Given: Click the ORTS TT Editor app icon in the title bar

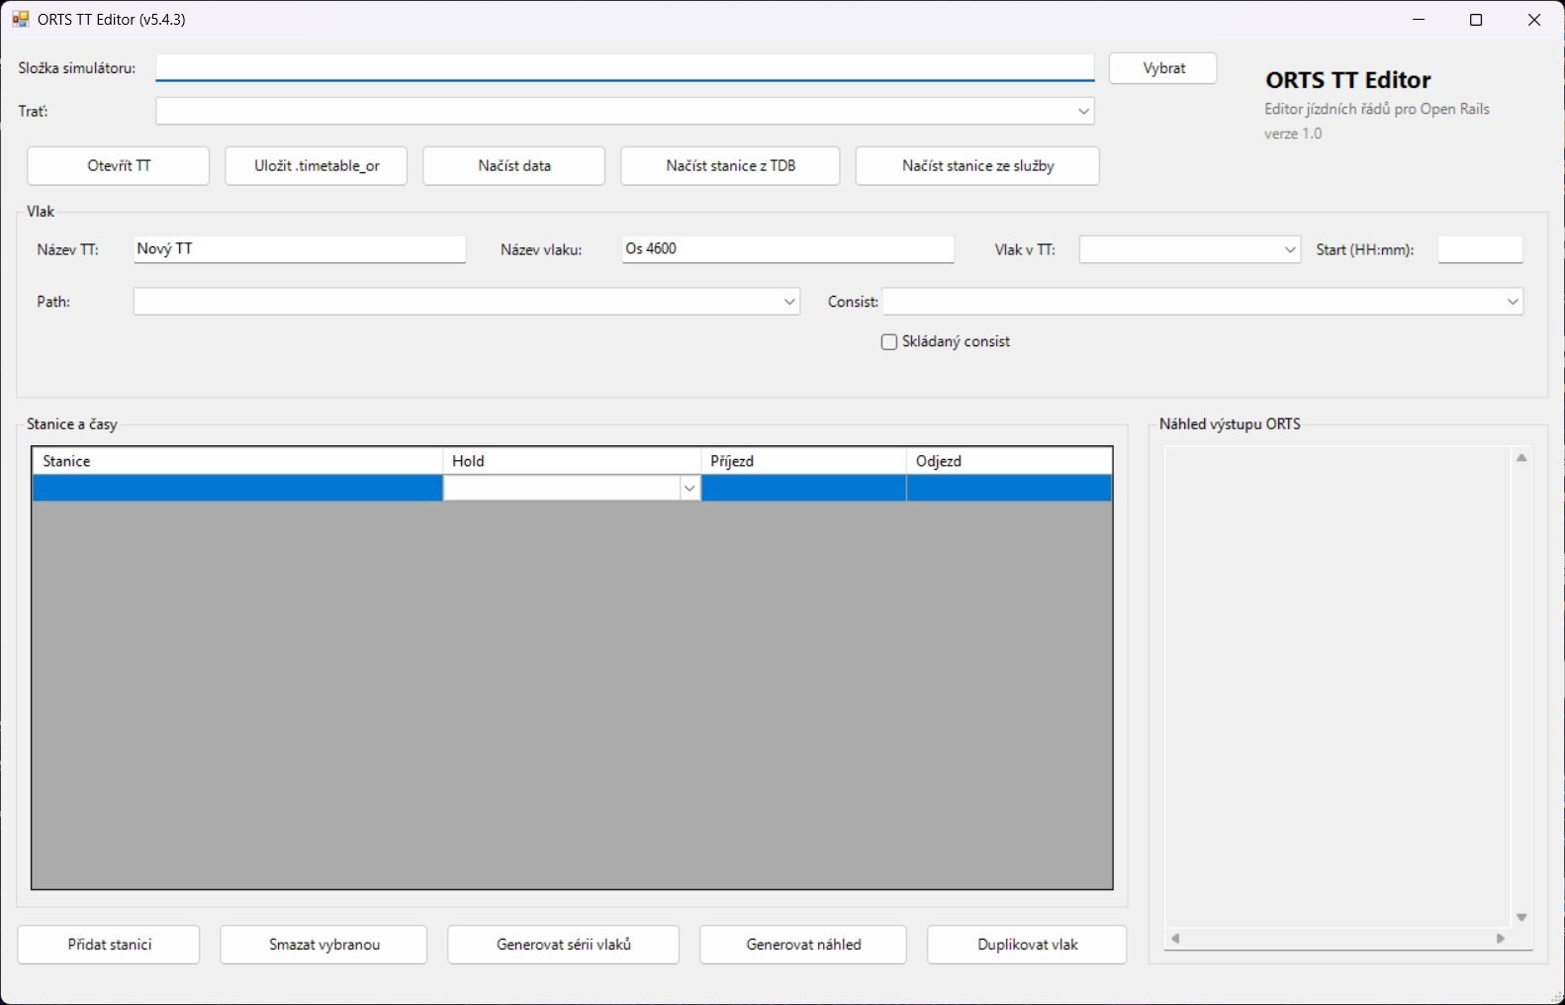Looking at the screenshot, I should click(20, 19).
